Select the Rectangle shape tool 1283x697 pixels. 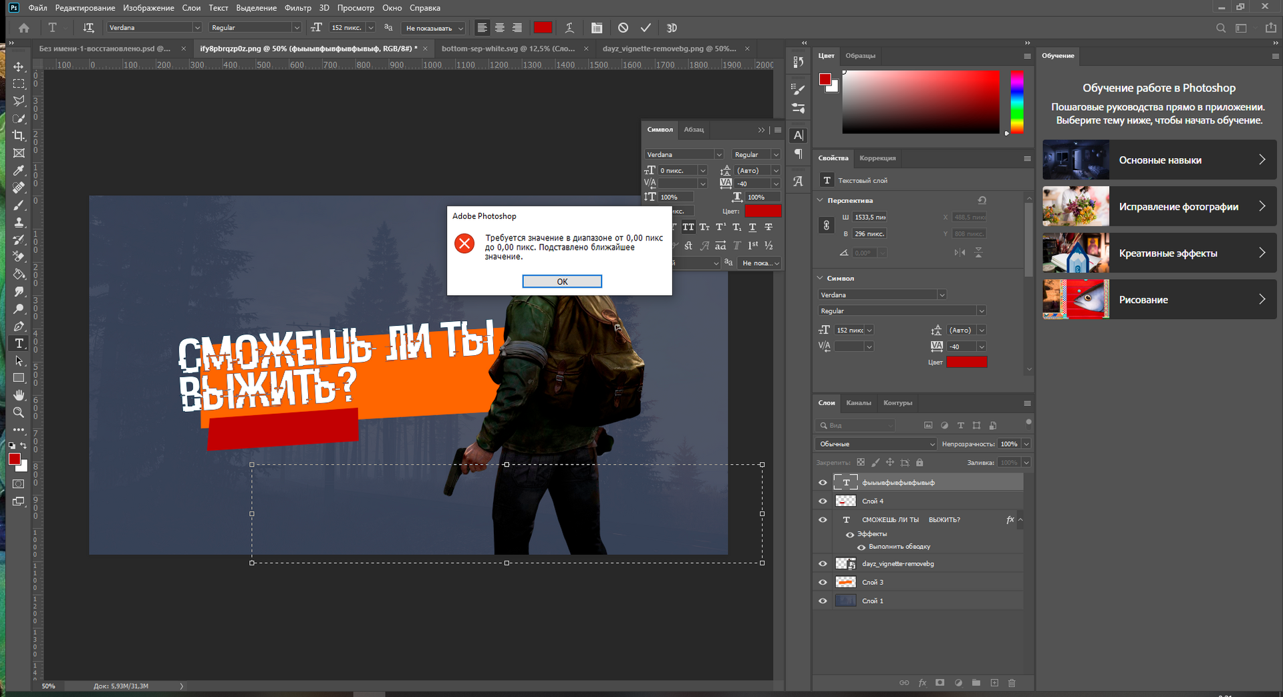click(x=19, y=378)
